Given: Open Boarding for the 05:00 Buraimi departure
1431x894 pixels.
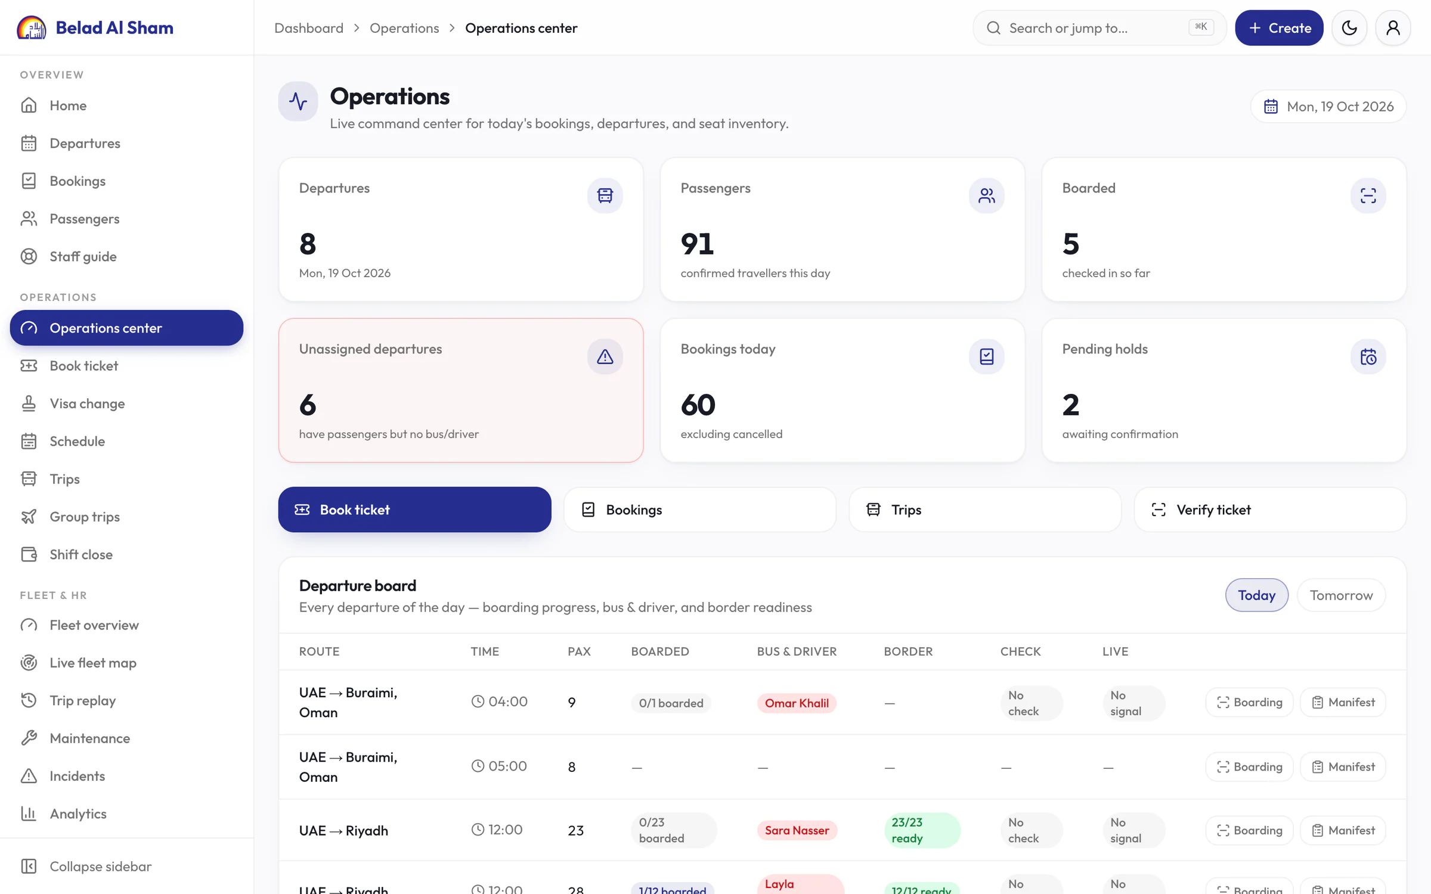Looking at the screenshot, I should (x=1249, y=766).
